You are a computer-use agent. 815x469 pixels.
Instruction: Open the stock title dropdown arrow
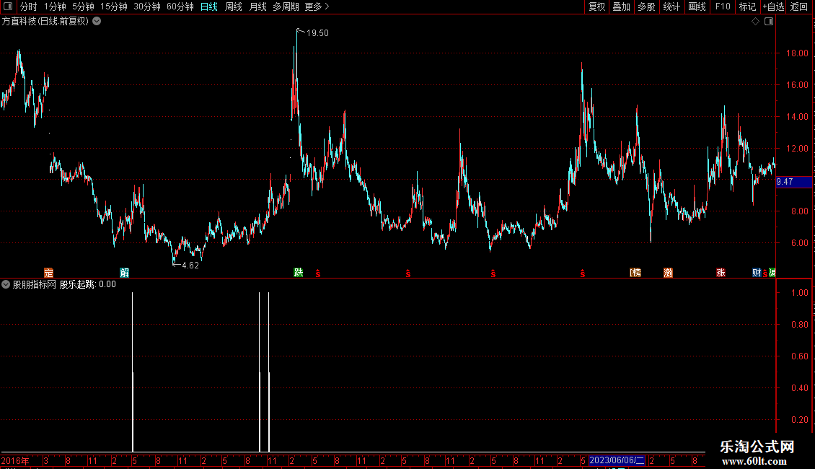97,22
